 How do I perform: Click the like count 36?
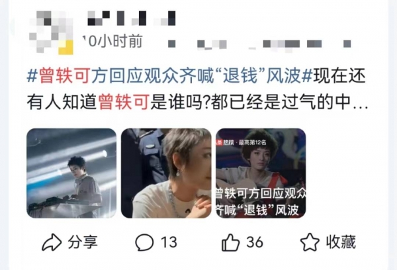tap(255, 242)
